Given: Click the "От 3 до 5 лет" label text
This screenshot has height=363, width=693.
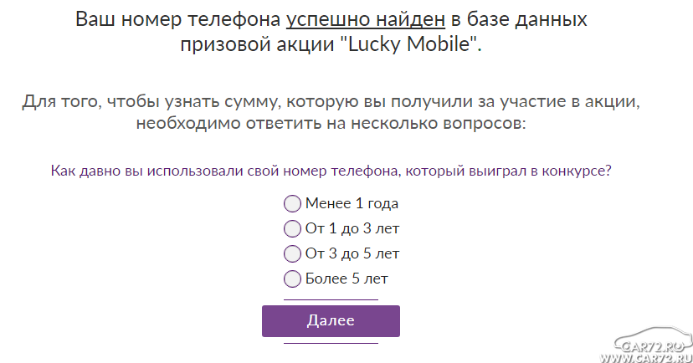Looking at the screenshot, I should point(352,254).
